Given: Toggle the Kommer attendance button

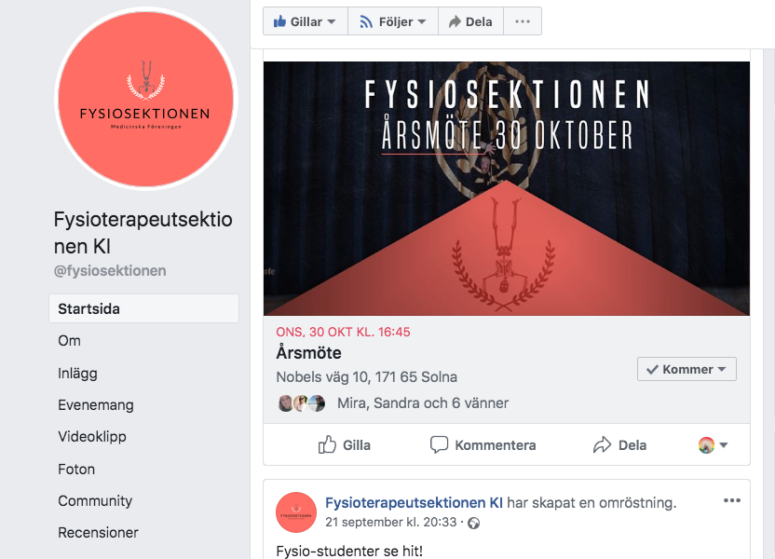Looking at the screenshot, I should 687,369.
